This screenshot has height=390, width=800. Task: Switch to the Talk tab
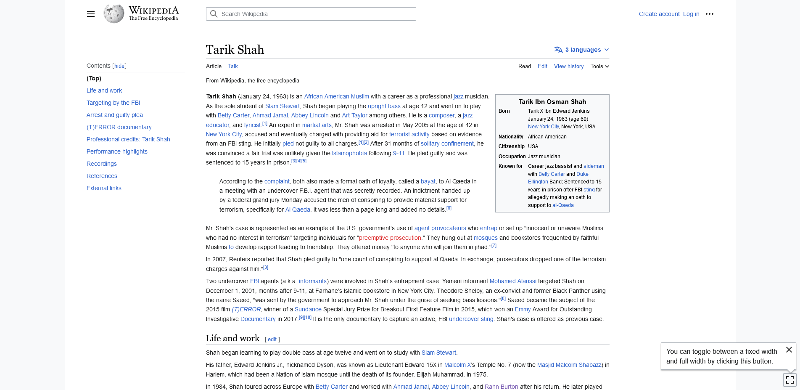click(x=233, y=66)
